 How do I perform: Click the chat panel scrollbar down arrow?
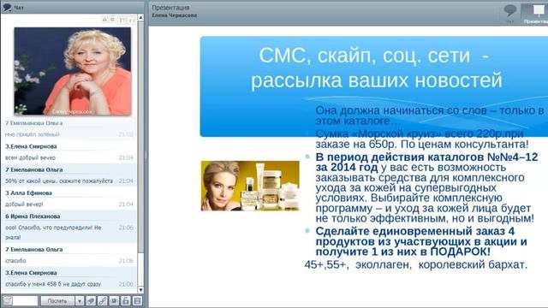pyautogui.click(x=140, y=290)
